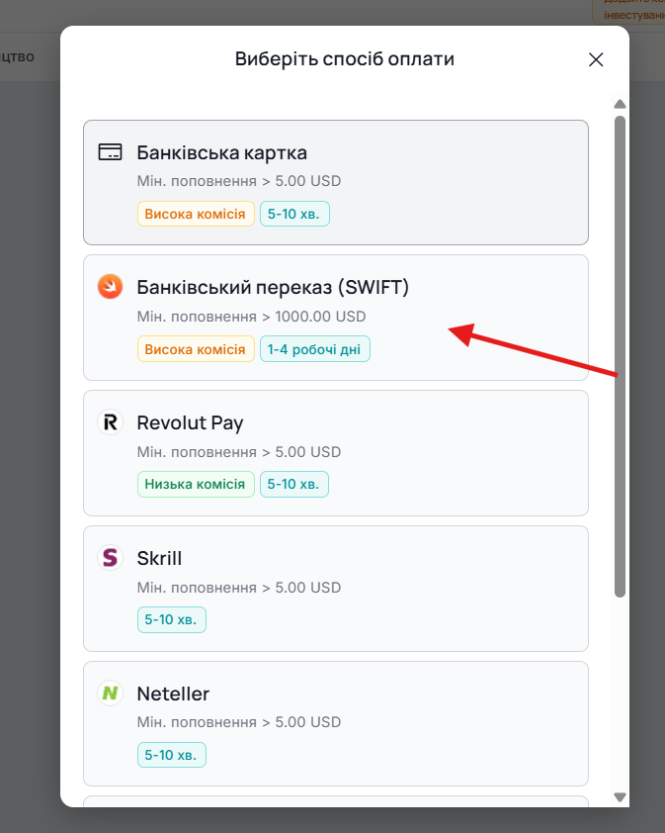Screen dimensions: 665x833
Task: Click the green Neteller N logo
Action: pyautogui.click(x=110, y=693)
